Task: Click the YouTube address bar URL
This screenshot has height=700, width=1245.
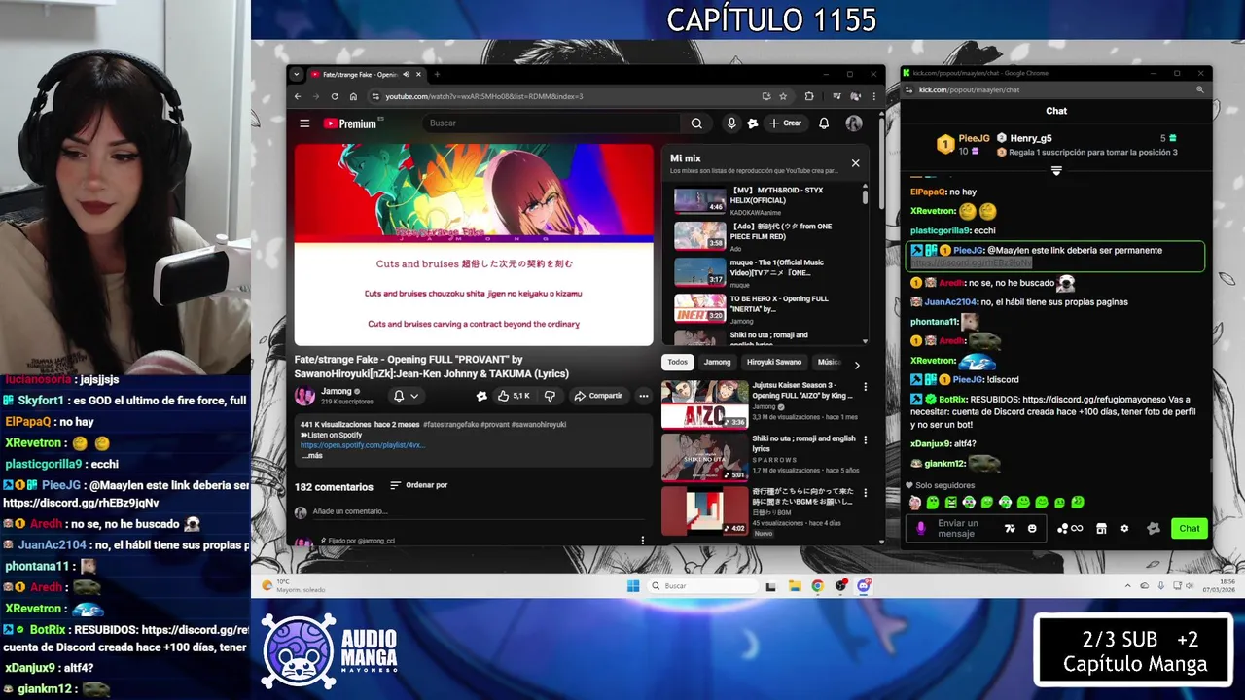Action: [483, 96]
